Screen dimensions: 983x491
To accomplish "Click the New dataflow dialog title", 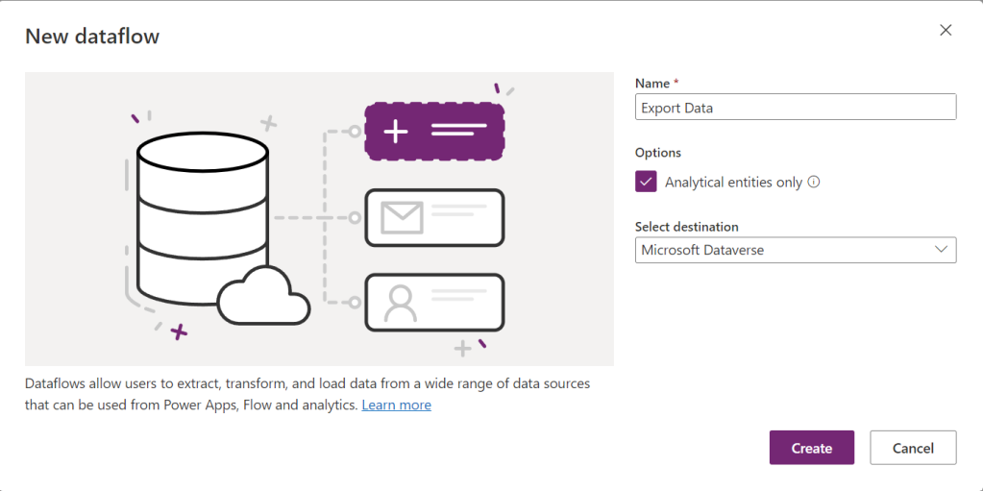I will pyautogui.click(x=92, y=36).
